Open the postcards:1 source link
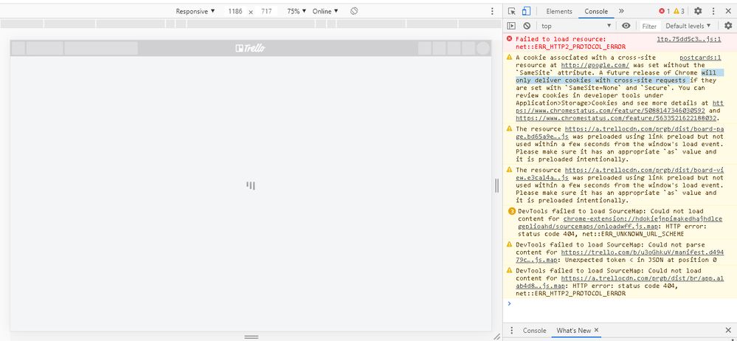Viewport: 737px width, 341px height. pyautogui.click(x=700, y=58)
